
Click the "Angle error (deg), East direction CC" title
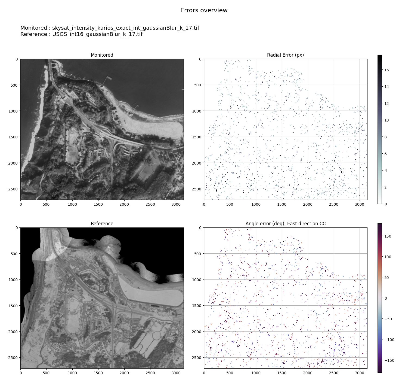pyautogui.click(x=285, y=224)
